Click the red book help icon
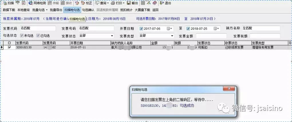This screenshot has width=292, height=122. click(x=155, y=3)
